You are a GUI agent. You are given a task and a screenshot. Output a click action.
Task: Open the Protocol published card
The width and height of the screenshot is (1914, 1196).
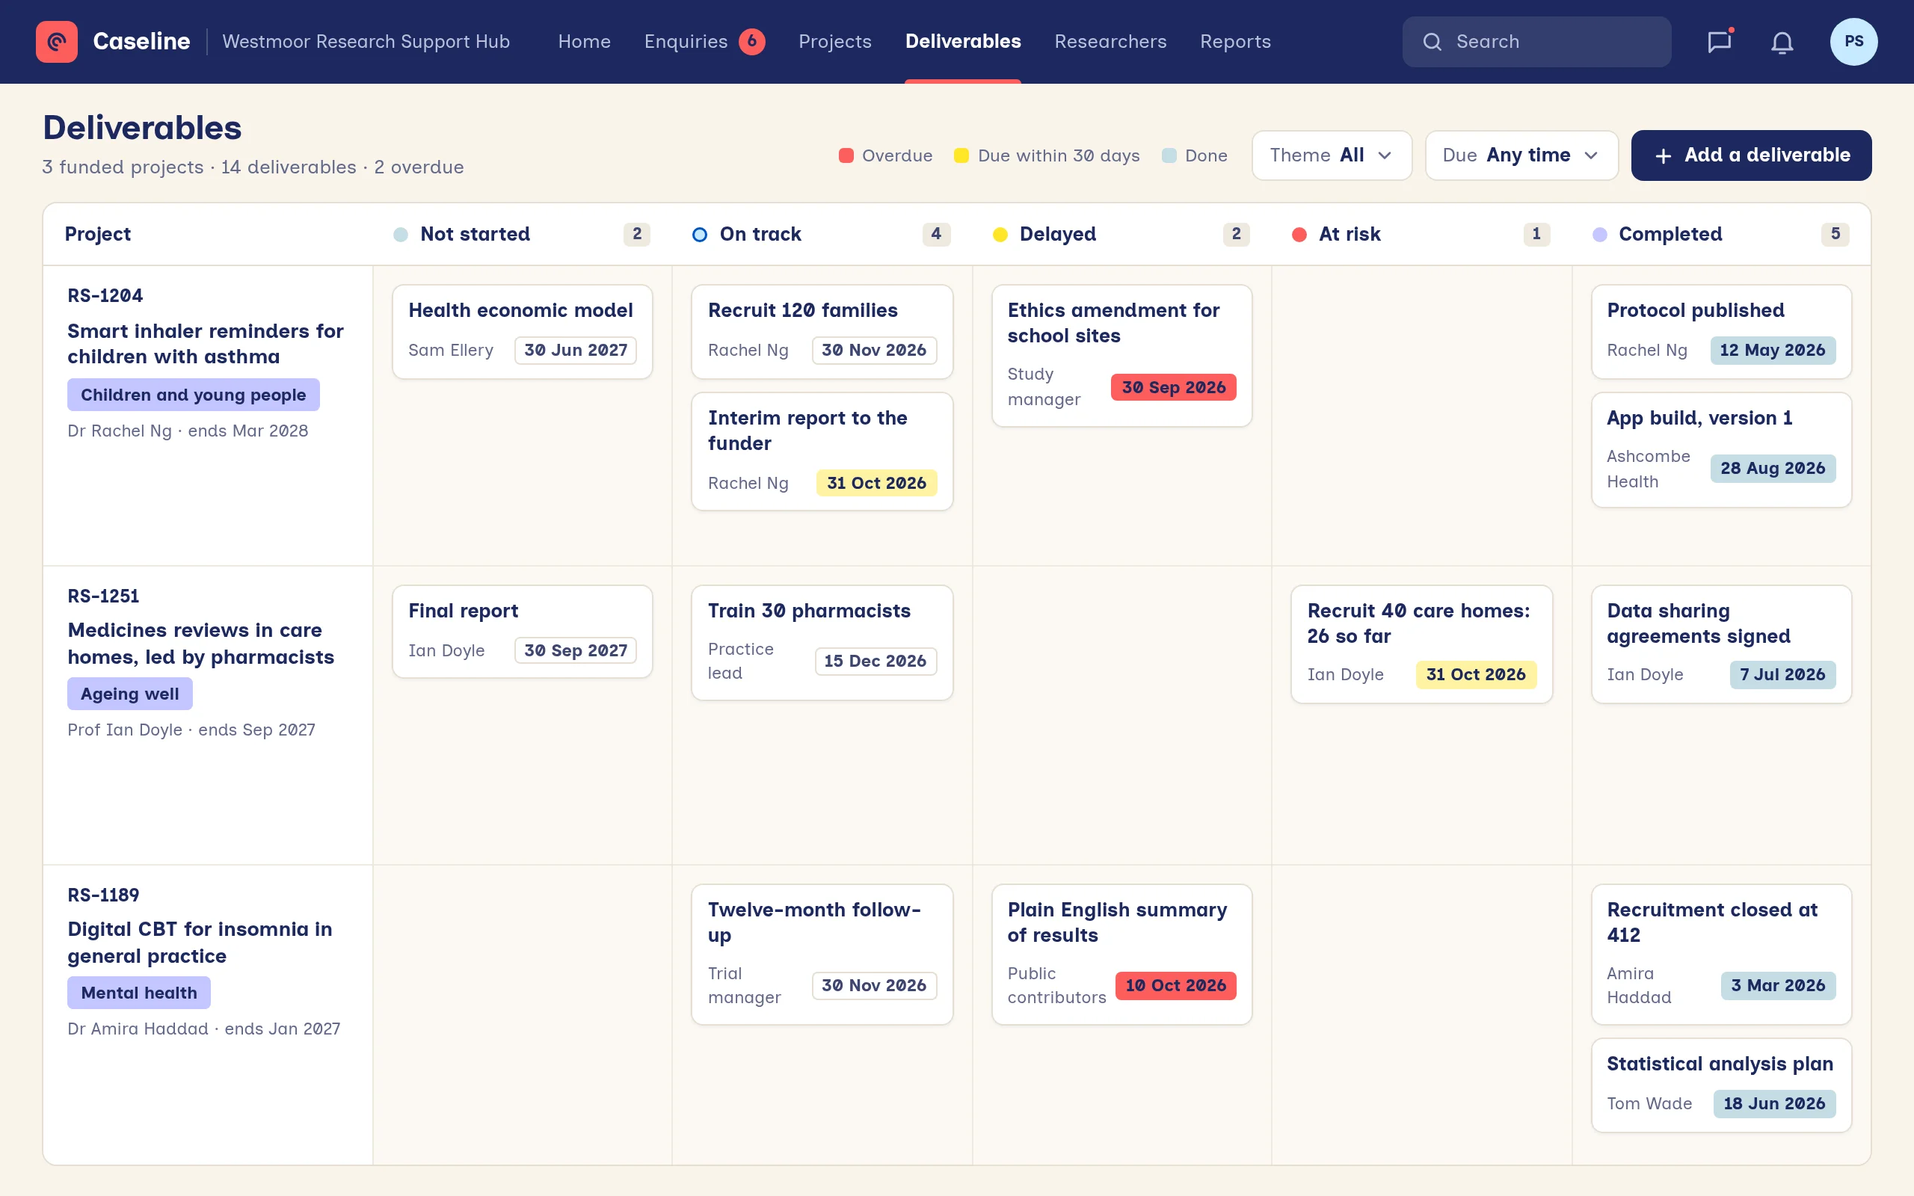tap(1721, 331)
